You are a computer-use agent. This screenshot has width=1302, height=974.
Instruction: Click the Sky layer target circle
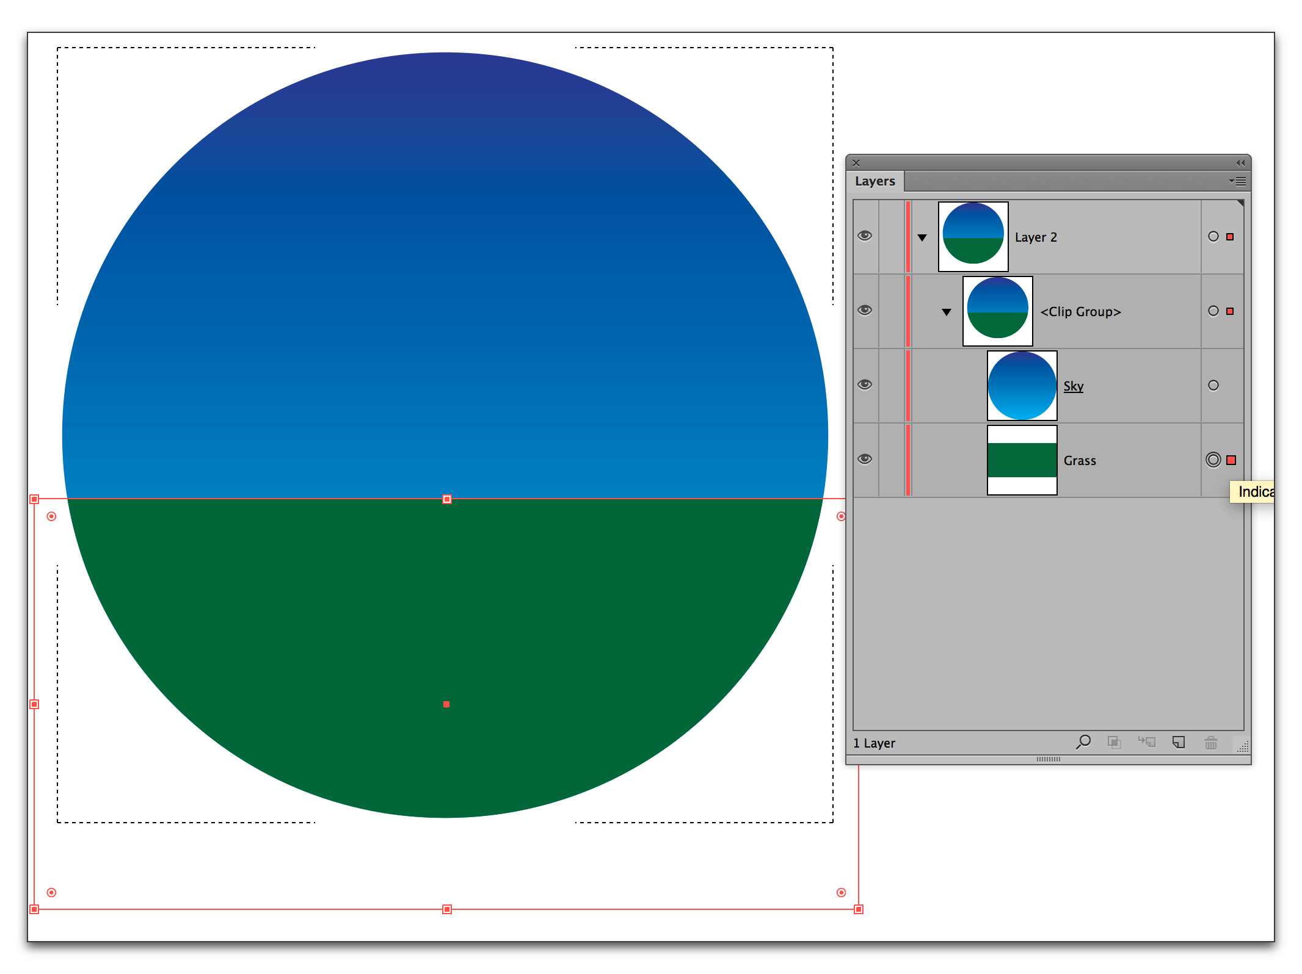(1213, 385)
